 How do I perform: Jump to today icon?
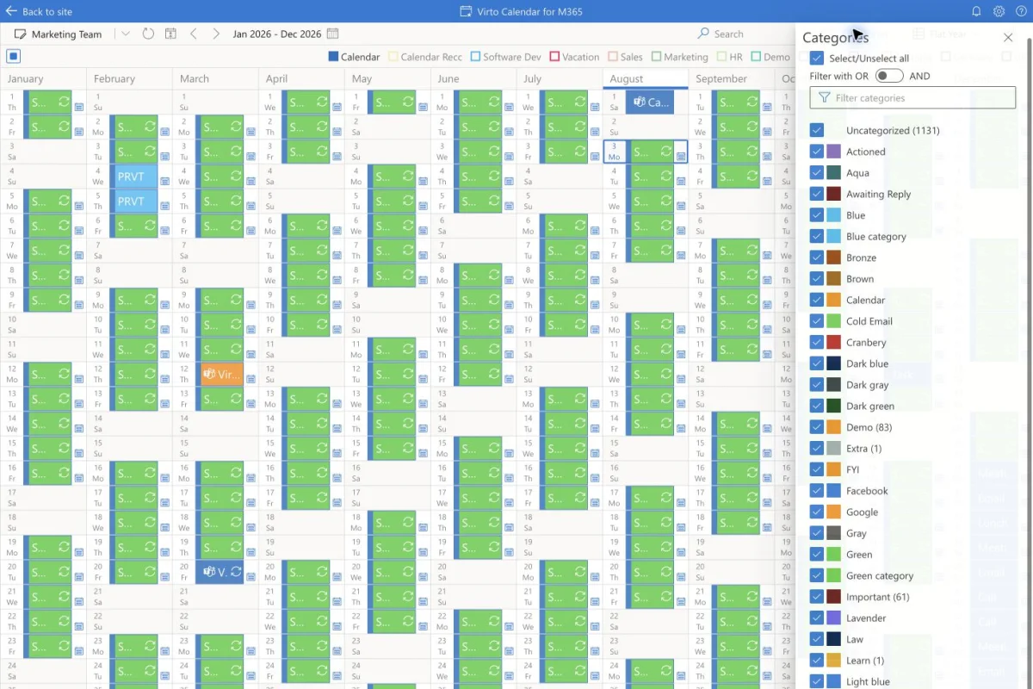[x=170, y=34]
